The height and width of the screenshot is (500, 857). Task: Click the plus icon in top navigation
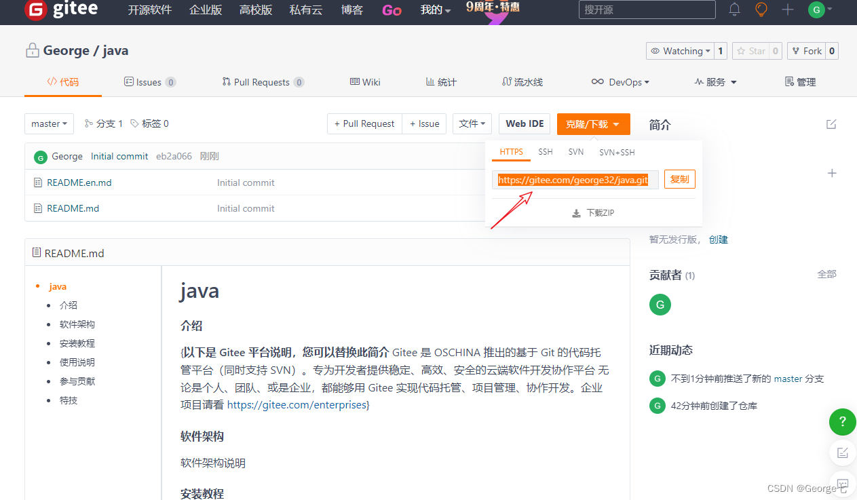coord(786,9)
